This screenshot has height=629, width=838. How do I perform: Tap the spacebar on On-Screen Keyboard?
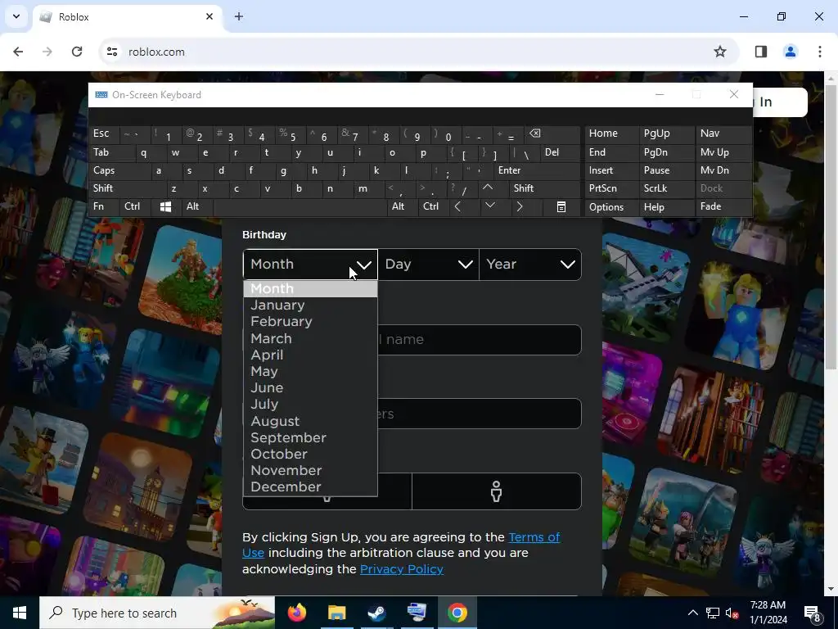click(300, 207)
